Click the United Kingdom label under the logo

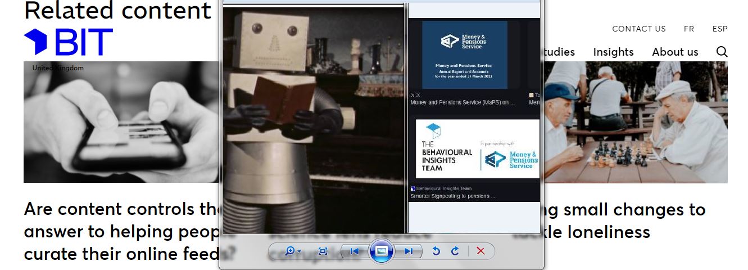[x=58, y=68]
